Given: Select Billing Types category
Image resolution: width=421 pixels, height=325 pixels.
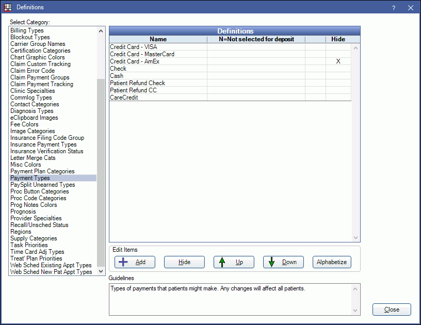Looking at the screenshot, I should pos(53,30).
